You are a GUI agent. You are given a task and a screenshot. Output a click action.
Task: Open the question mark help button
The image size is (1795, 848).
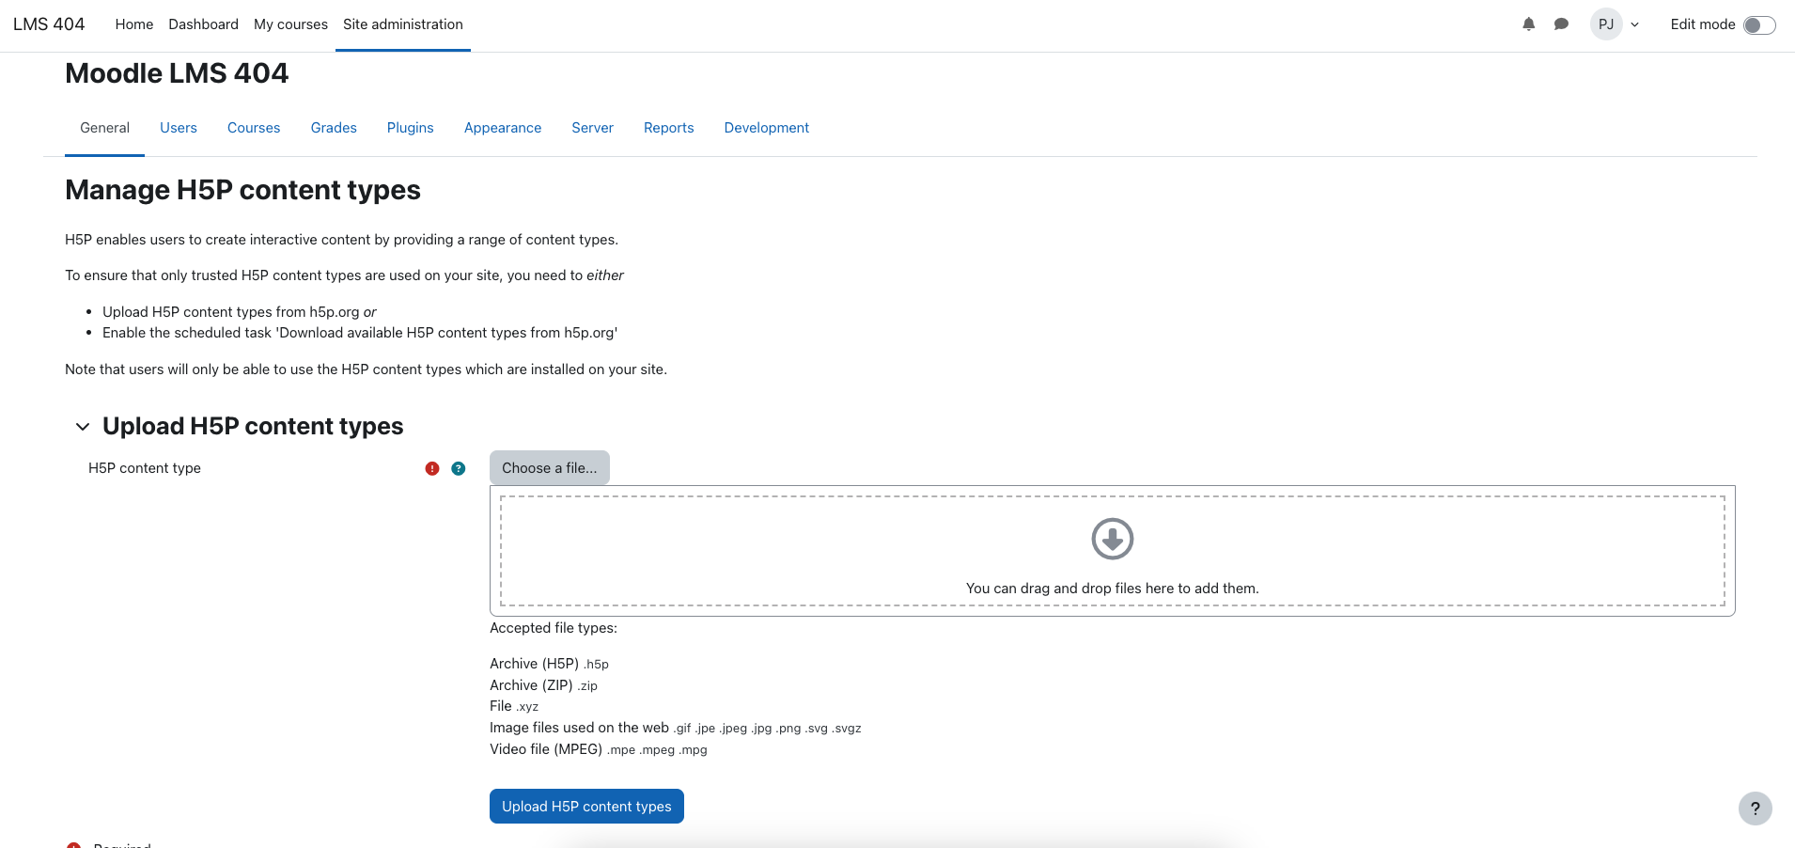(1756, 809)
